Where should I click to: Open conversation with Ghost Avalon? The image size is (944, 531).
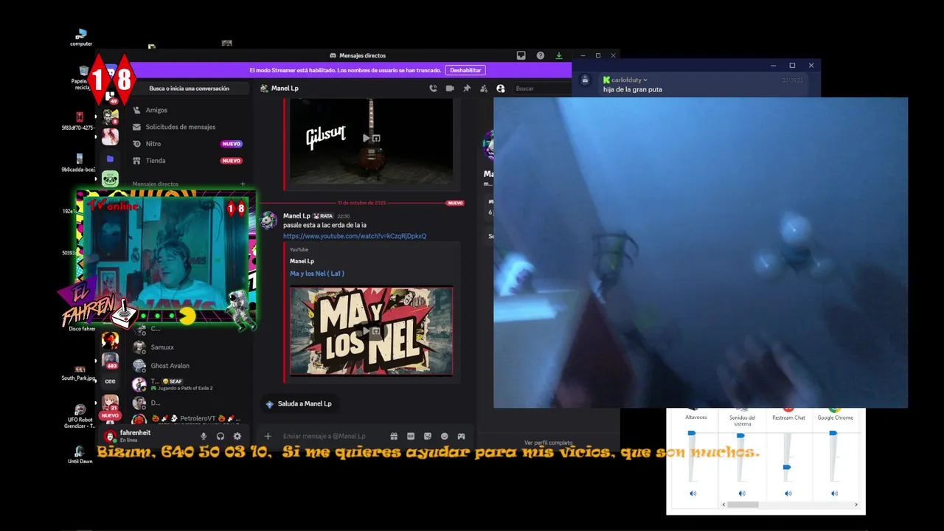coord(188,365)
